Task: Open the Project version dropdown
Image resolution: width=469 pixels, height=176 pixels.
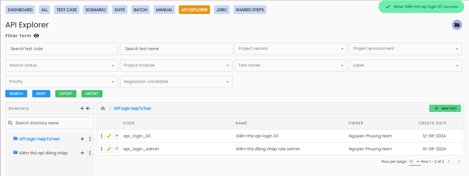Action: point(291,49)
